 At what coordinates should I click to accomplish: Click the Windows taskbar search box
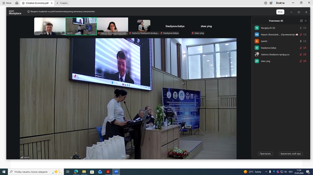(36, 172)
